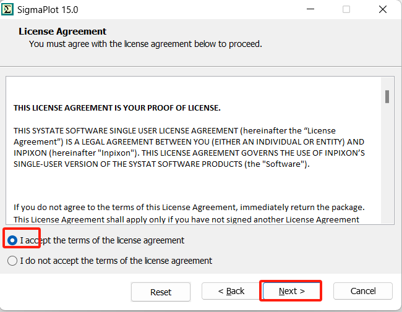Image resolution: width=402 pixels, height=312 pixels.
Task: Cancel the SigmaPlot installation
Action: [x=363, y=291]
